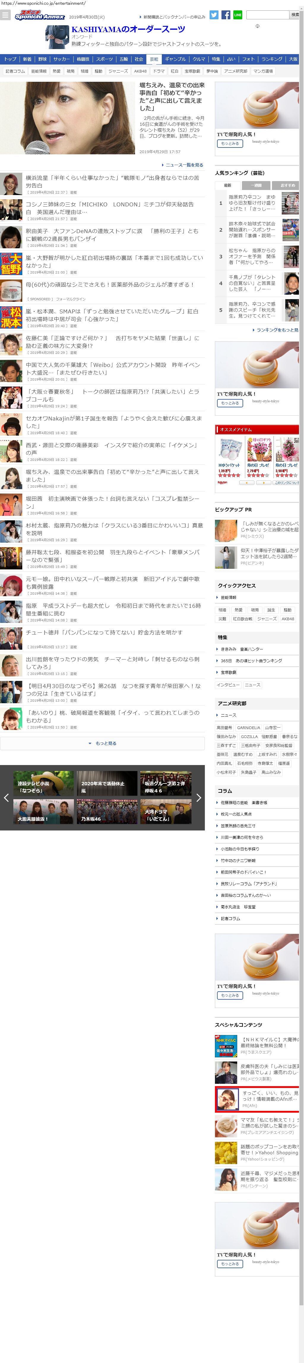Click the 検索 search button
The image size is (304, 1363).
[x=295, y=15]
